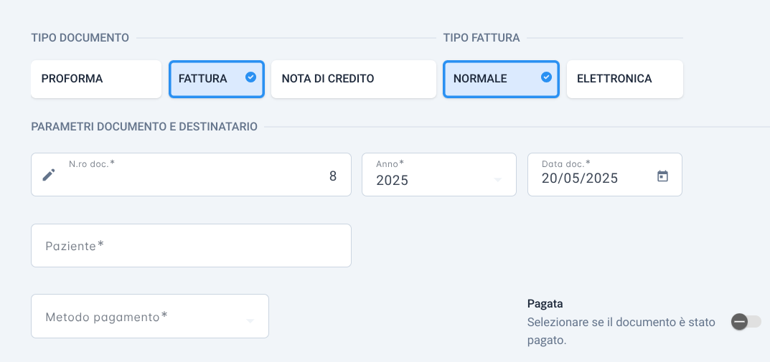Click the pencil edit icon beside N.ro doc.

pos(48,175)
